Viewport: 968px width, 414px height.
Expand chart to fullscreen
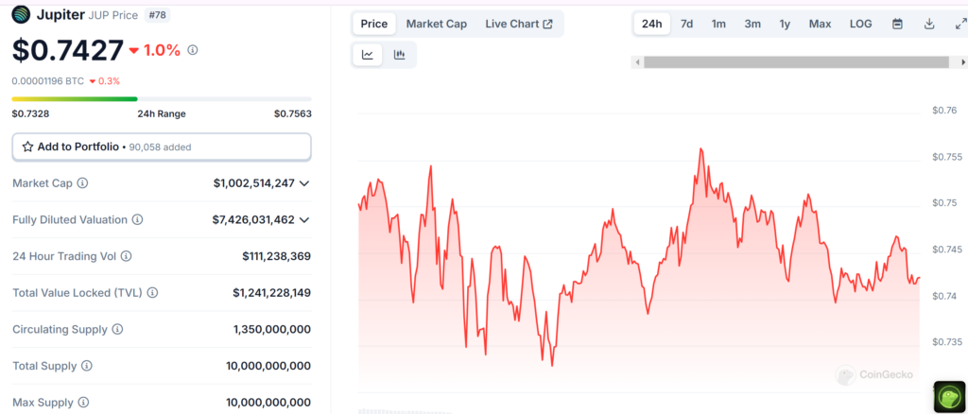960,24
